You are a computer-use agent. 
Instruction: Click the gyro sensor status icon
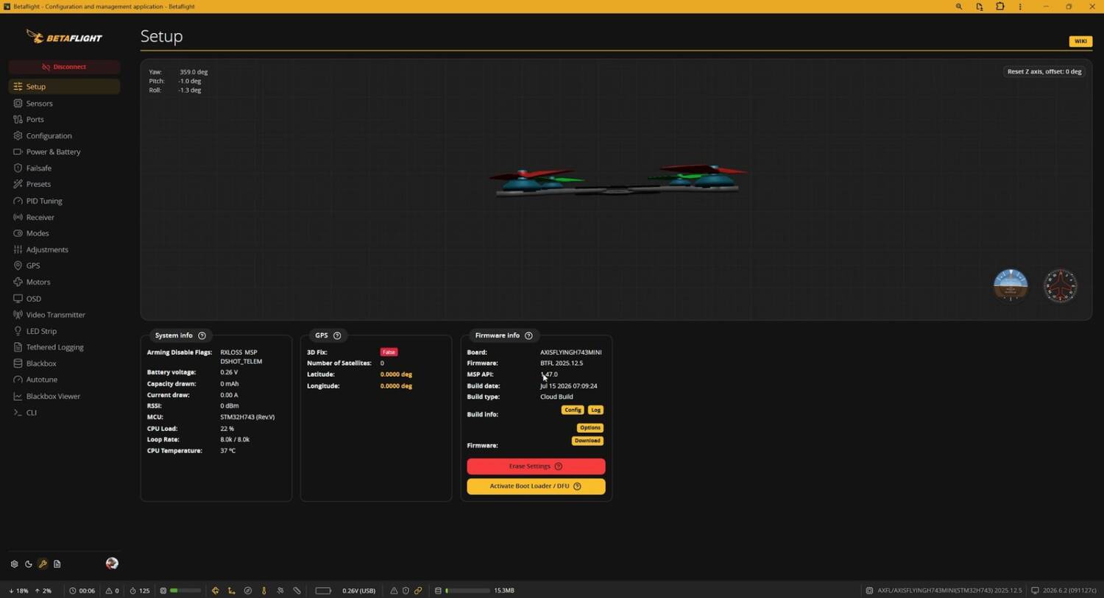point(215,591)
